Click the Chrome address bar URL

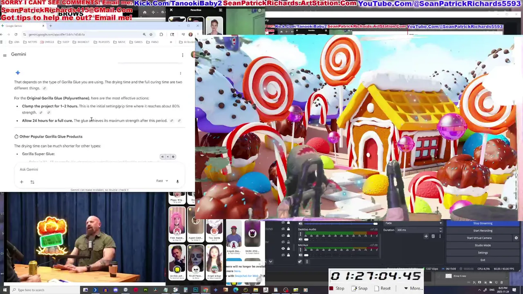(57, 34)
